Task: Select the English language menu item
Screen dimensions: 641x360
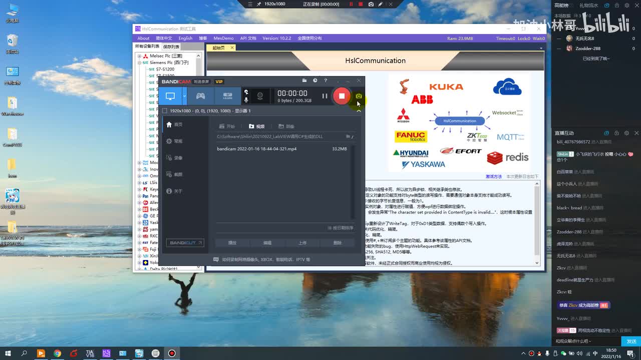Action: tap(185, 38)
